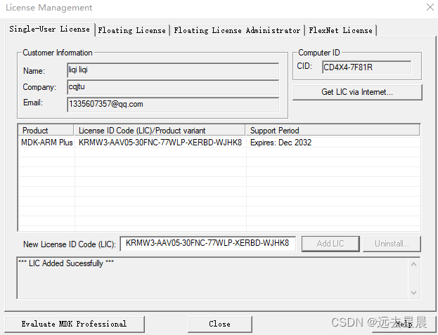438x335 pixels.
Task: Click Evaluate MDK Professional button
Action: [x=75, y=324]
